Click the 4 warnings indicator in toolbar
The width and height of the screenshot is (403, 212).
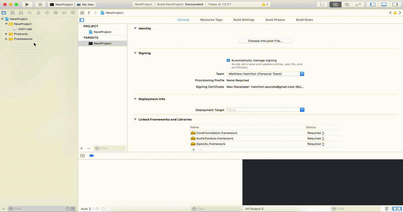pos(265,4)
